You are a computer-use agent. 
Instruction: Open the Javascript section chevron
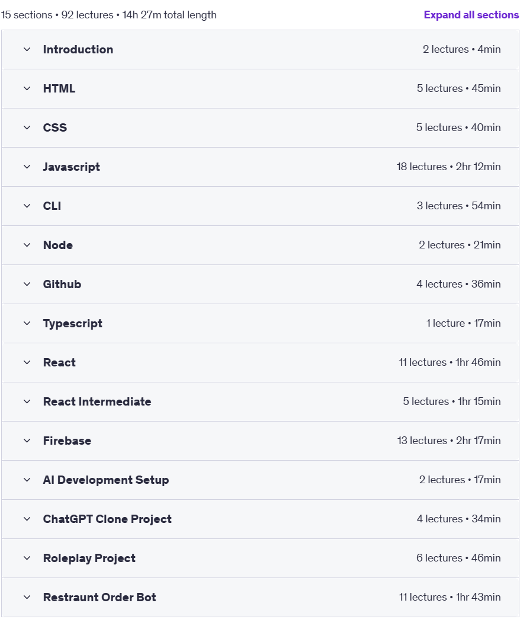coord(27,167)
